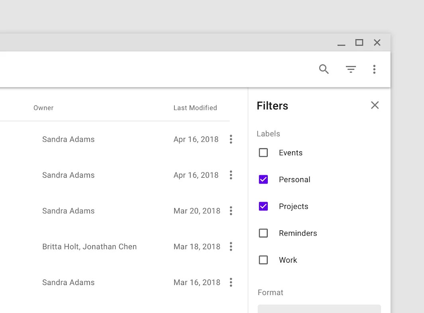
Task: Open the toolbar overflow menu
Action: point(374,69)
